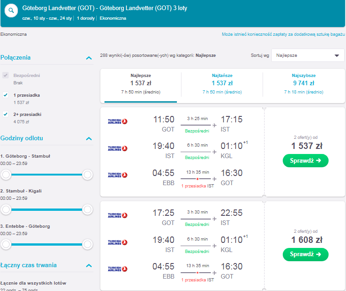Click Turkish Airlines logo beside 1 608 zł 04:55 EBB
Viewport: 346px width, 291px height.
click(x=118, y=269)
